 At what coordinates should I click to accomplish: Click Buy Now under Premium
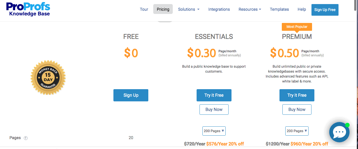click(x=297, y=109)
